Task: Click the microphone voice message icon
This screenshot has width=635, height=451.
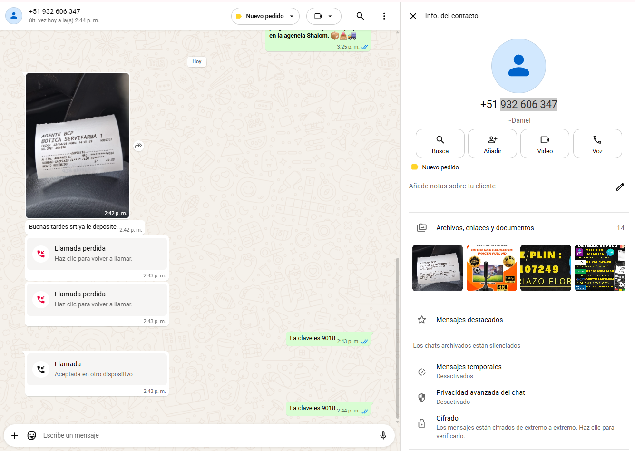Action: (383, 435)
